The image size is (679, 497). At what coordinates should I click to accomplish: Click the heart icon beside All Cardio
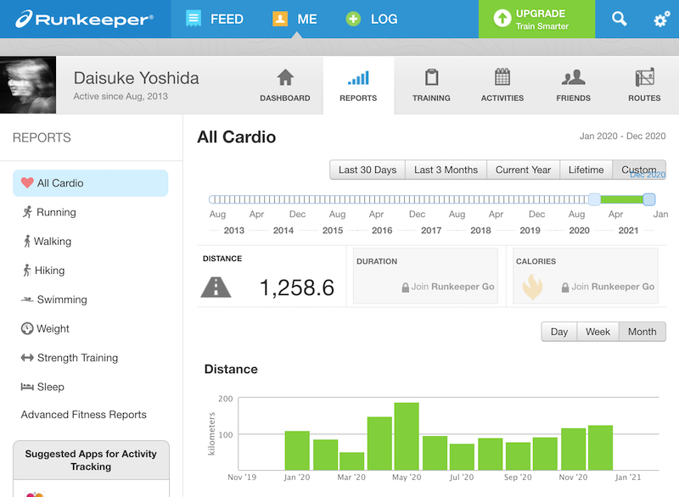[27, 183]
